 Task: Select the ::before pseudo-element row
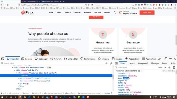(56, 76)
